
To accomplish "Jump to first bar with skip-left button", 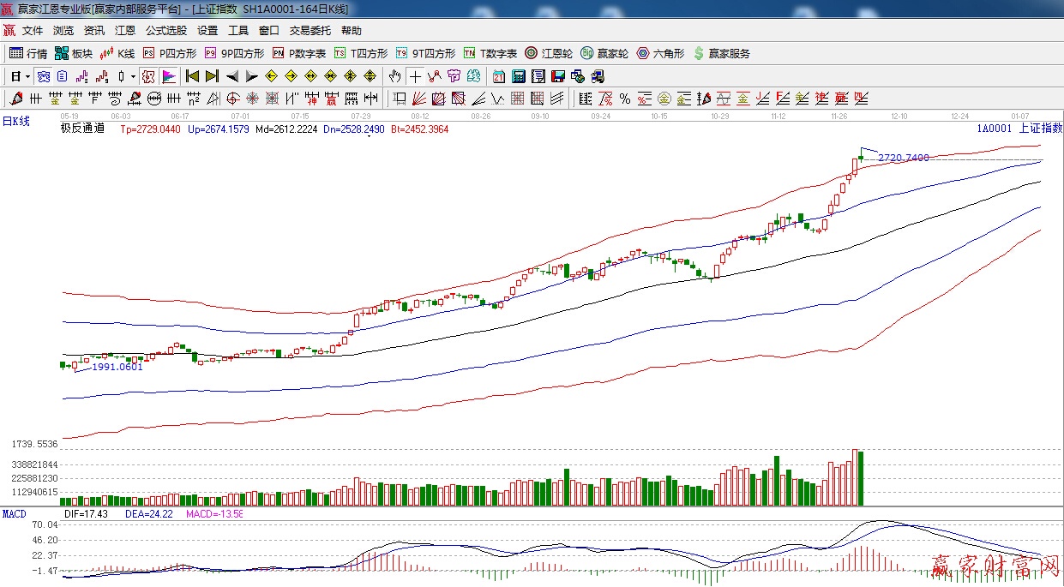I will click(x=192, y=76).
